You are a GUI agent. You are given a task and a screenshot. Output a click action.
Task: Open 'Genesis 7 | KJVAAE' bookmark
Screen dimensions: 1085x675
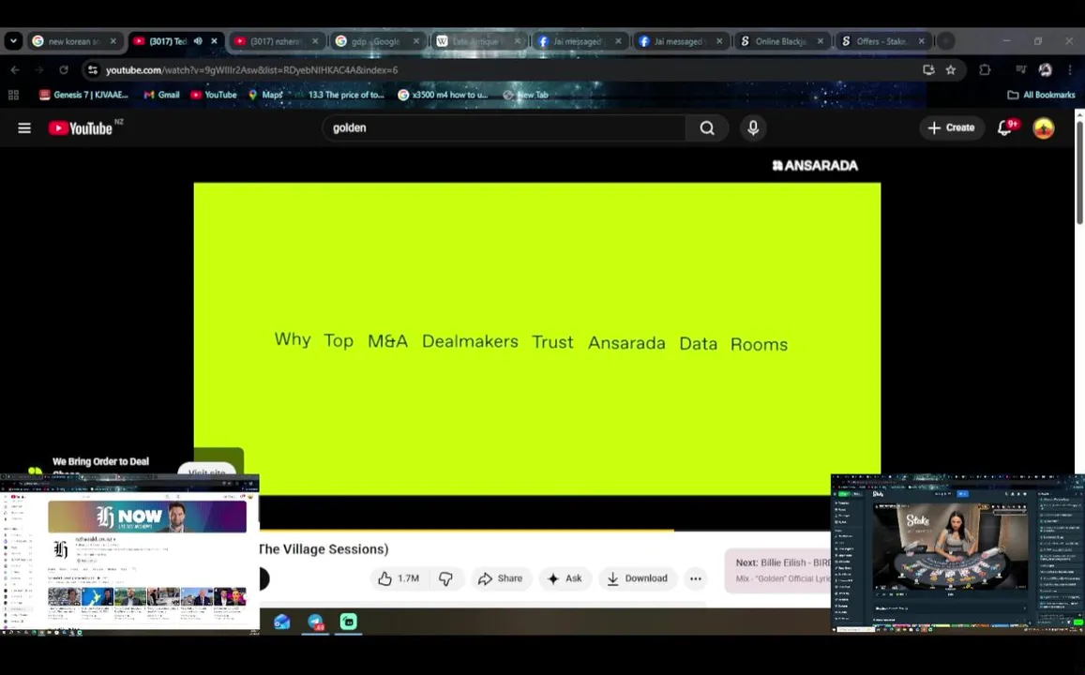[83, 95]
